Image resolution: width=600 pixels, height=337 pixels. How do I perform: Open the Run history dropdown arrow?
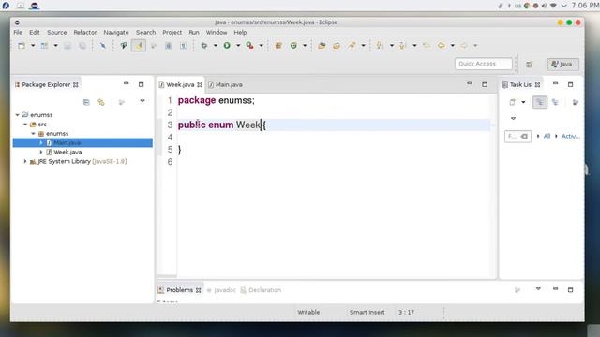238,46
